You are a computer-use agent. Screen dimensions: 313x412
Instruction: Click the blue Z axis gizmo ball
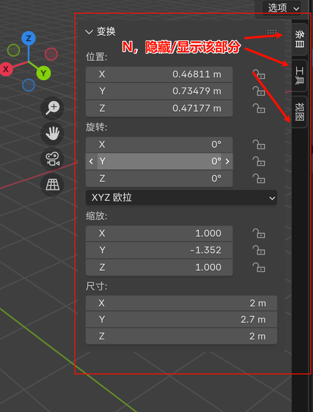pyautogui.click(x=29, y=38)
